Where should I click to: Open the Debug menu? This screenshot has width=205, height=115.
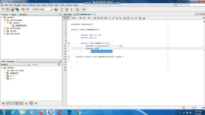44,5
